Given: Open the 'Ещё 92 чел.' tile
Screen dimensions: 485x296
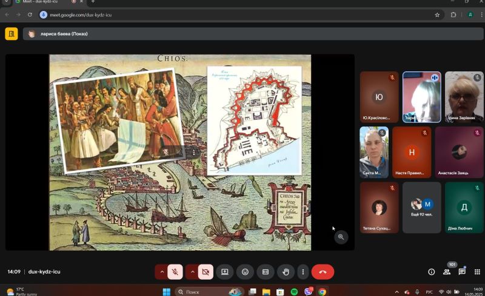Looking at the screenshot, I should 422,208.
